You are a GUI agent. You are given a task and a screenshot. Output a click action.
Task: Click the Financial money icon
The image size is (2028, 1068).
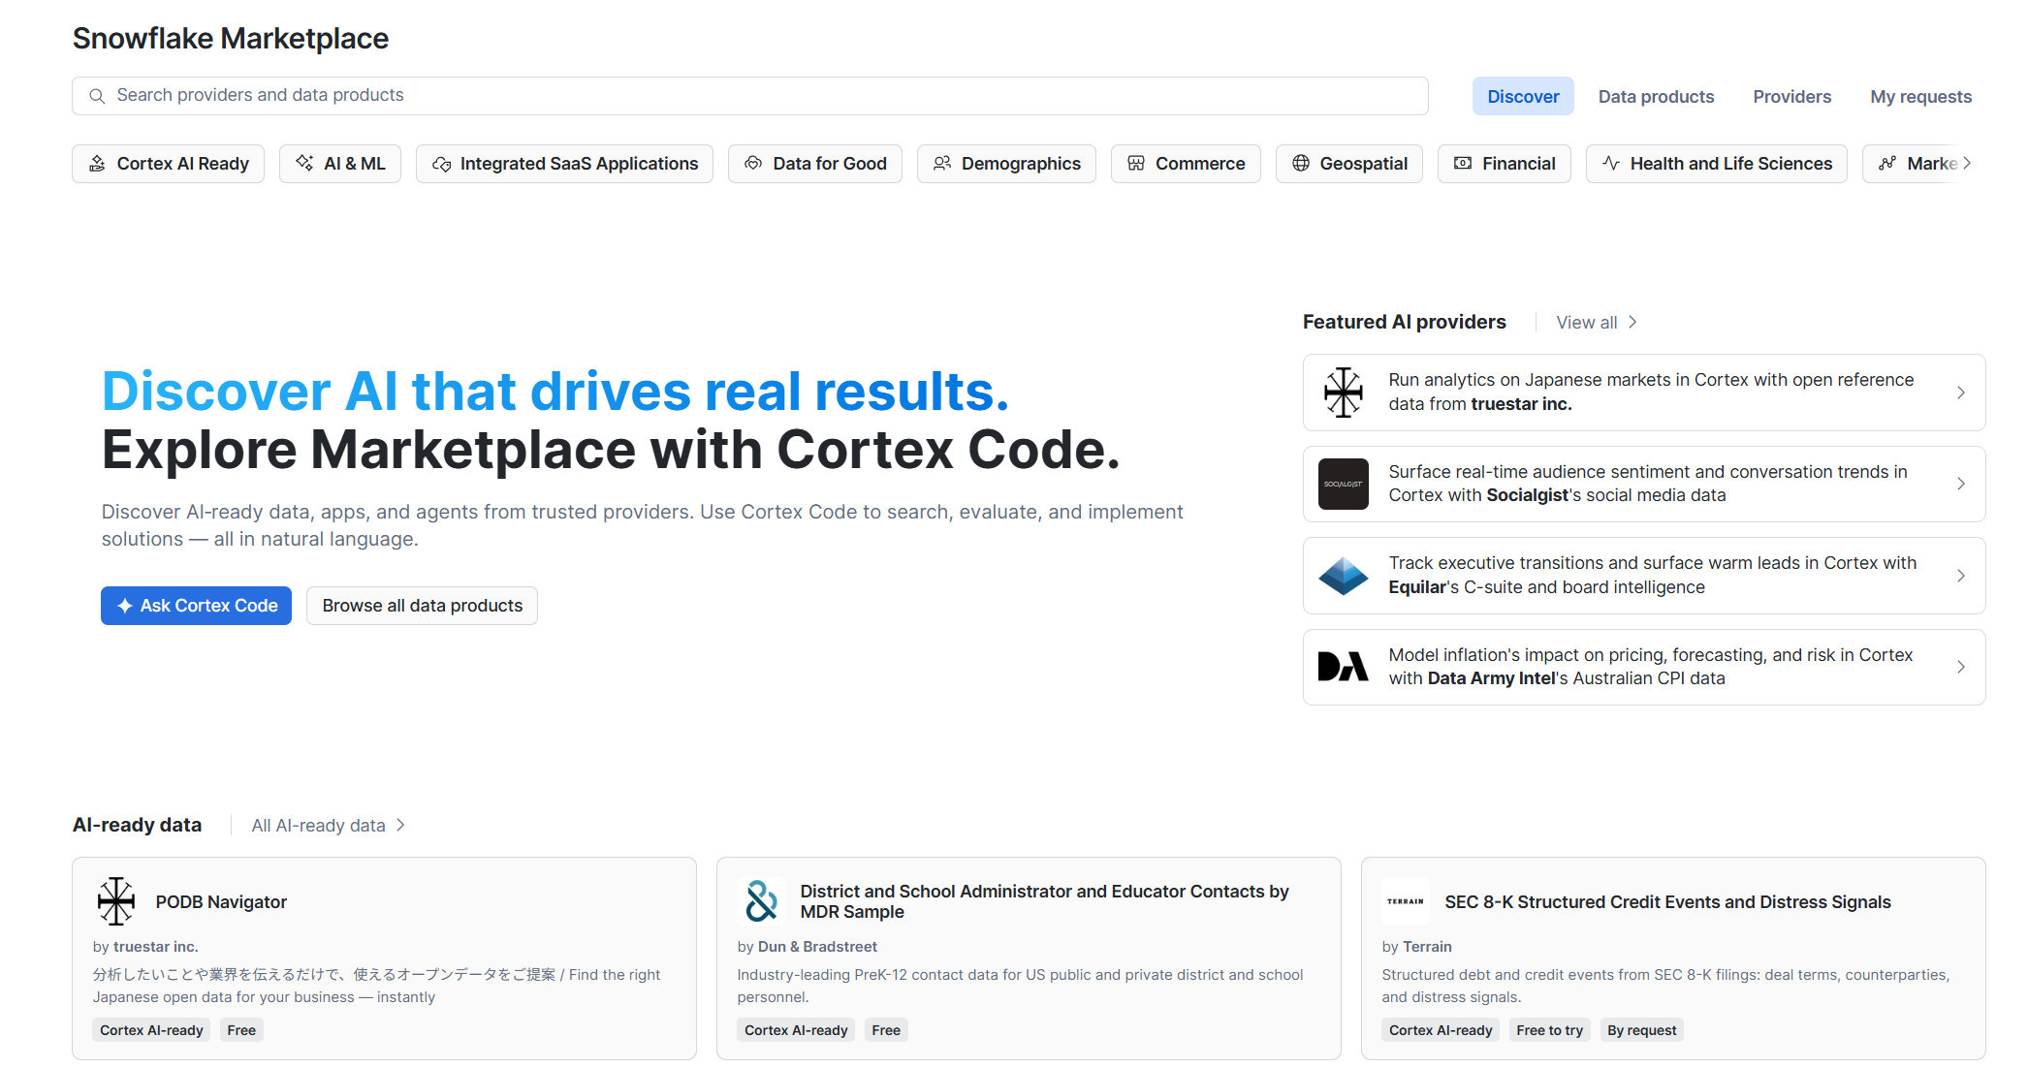pos(1463,164)
